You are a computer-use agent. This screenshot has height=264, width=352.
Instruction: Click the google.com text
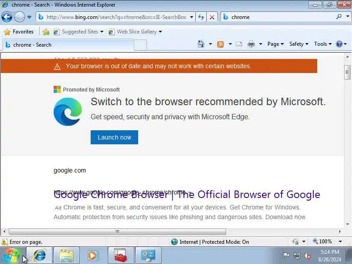(x=70, y=170)
